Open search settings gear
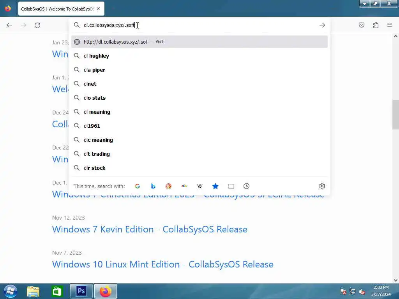This screenshot has width=399, height=299. click(322, 186)
